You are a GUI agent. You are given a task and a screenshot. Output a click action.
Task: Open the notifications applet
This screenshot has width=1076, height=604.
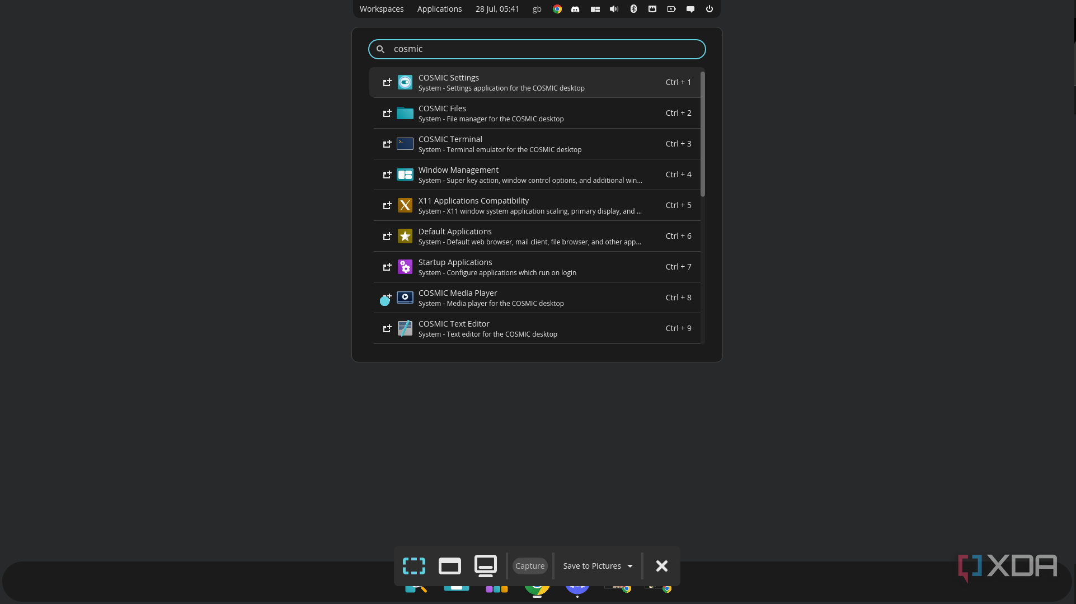[690, 9]
